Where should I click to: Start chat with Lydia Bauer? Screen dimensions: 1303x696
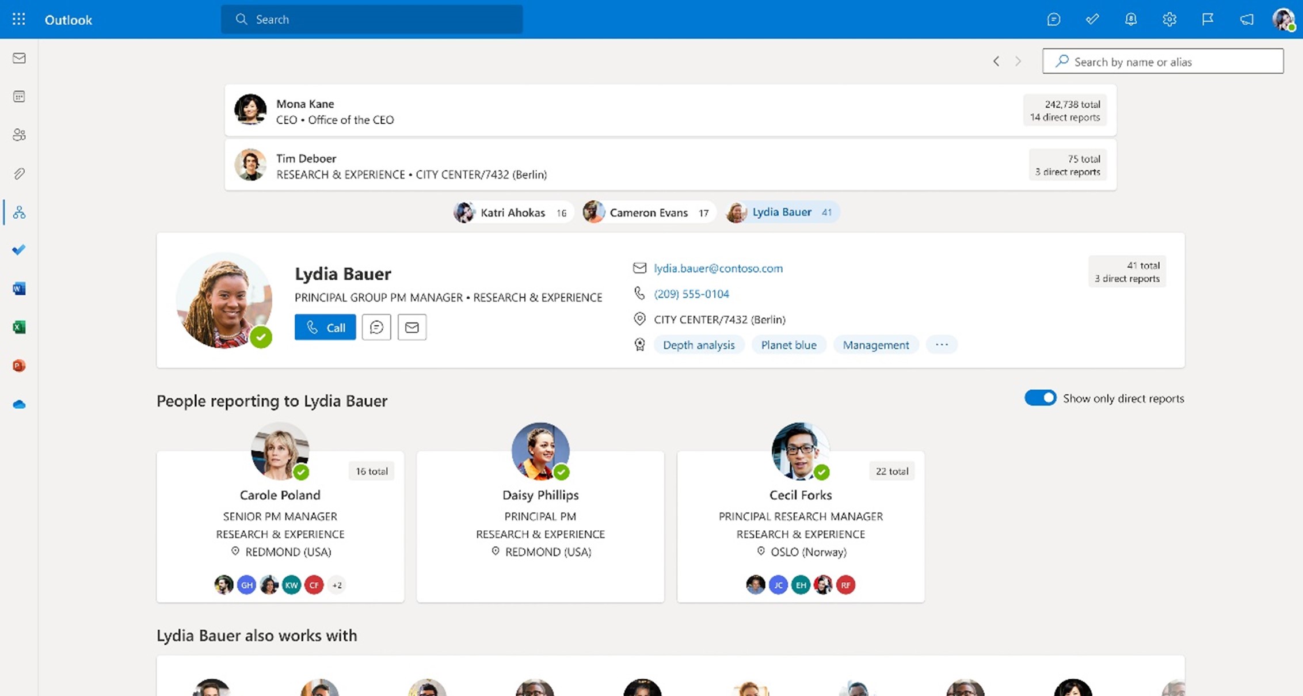(x=376, y=327)
